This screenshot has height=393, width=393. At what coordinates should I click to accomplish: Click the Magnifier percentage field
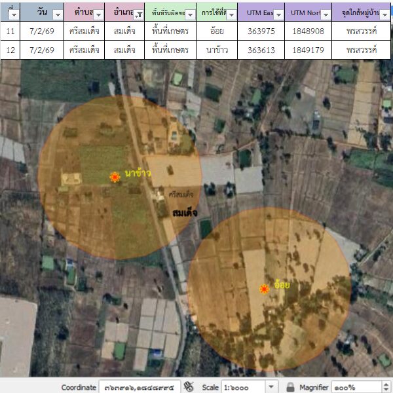pos(355,387)
